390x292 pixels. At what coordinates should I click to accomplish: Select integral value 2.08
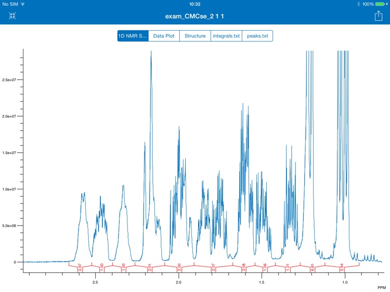coord(244,267)
